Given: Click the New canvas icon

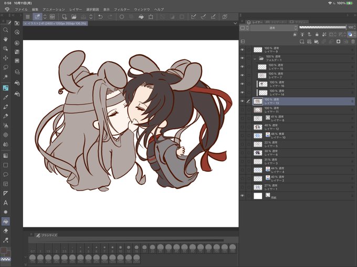Looking at the screenshot, I should tap(65, 17).
